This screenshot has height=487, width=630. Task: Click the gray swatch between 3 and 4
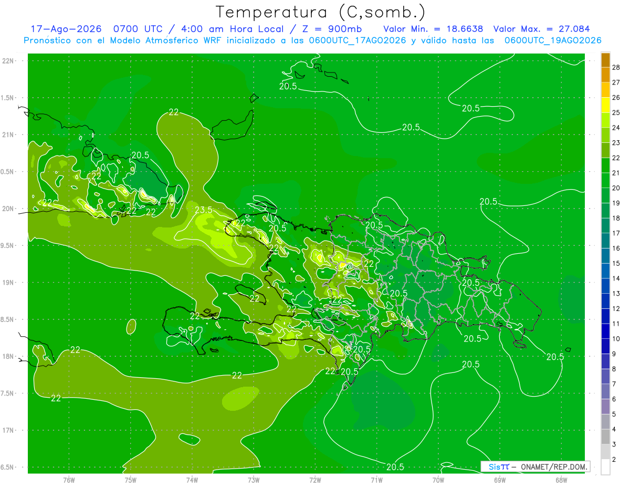(605, 437)
